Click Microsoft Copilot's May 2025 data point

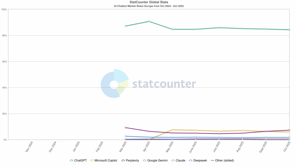click(172, 130)
